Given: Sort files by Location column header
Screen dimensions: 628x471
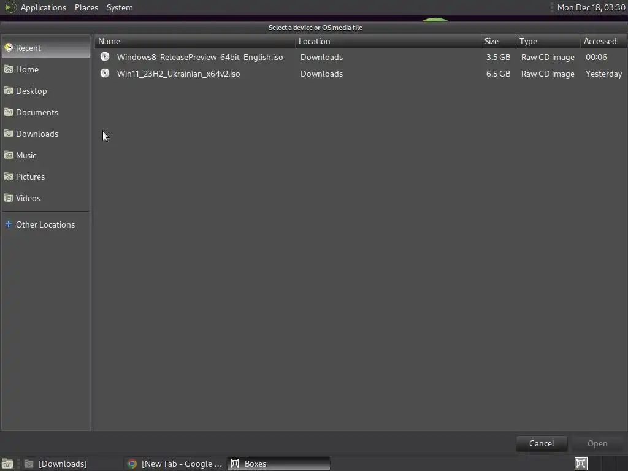Looking at the screenshot, I should (x=388, y=41).
